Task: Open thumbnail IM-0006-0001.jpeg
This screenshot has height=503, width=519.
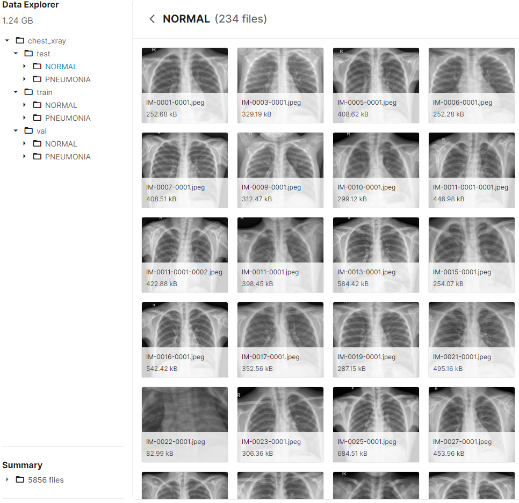Action: [x=472, y=85]
